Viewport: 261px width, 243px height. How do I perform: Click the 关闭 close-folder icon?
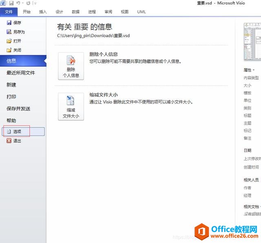(x=9, y=50)
